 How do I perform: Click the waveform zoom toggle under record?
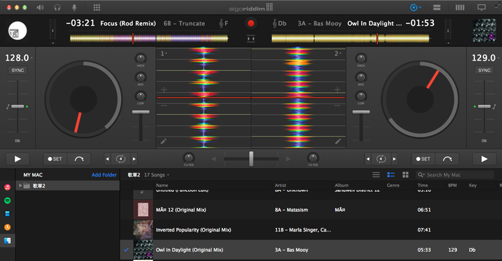click(251, 39)
